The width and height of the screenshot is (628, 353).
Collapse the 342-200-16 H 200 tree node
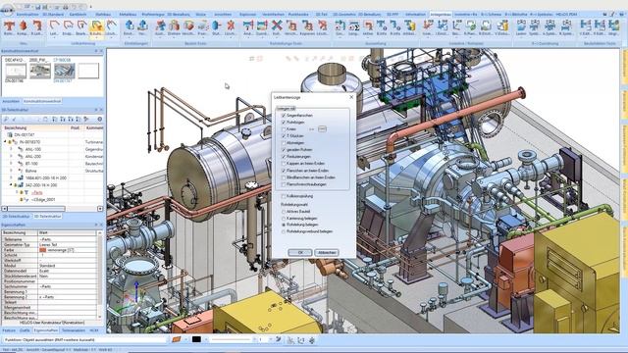(x=11, y=185)
